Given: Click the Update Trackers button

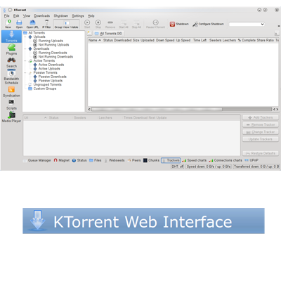Looking at the screenshot, I should pos(261,139).
